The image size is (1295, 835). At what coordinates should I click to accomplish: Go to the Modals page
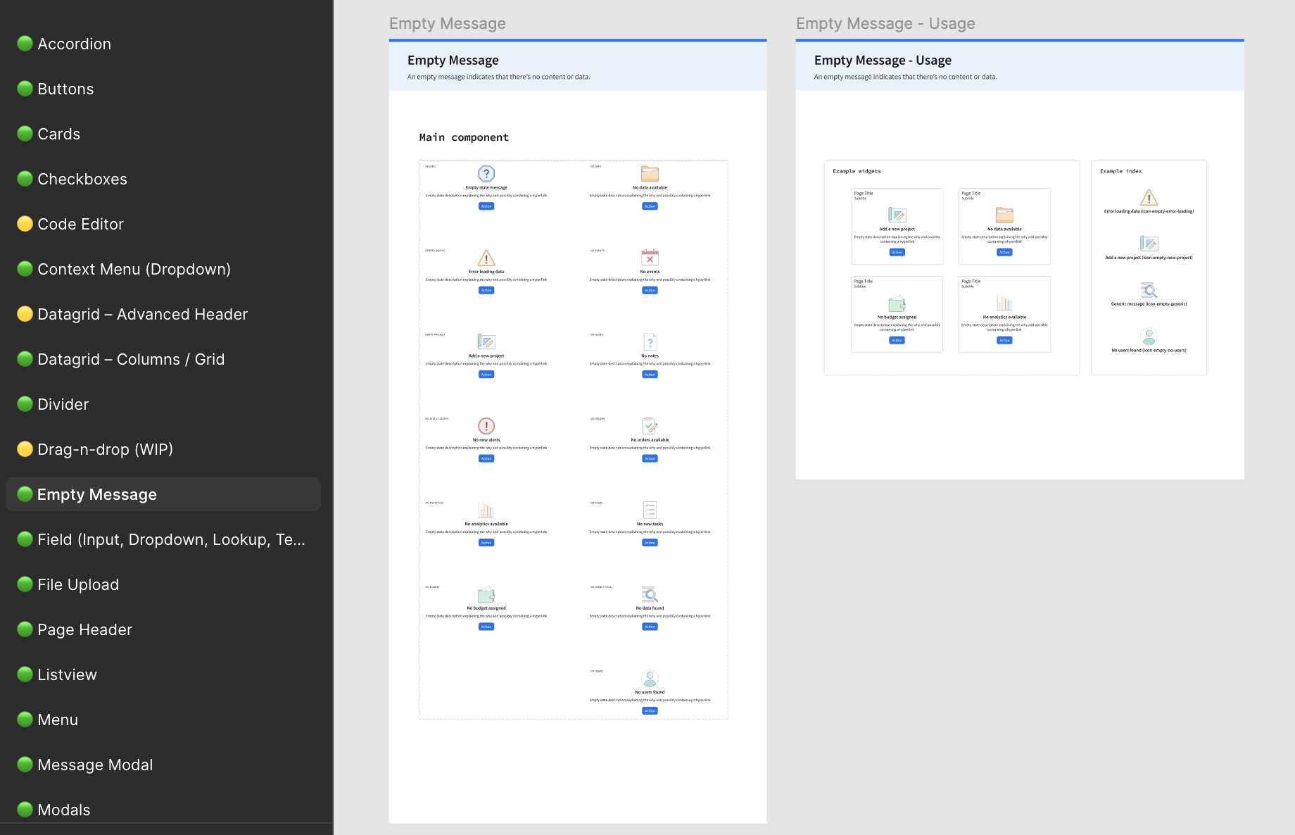(x=163, y=810)
